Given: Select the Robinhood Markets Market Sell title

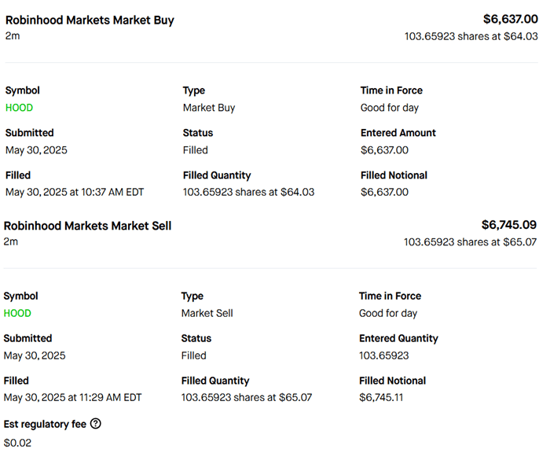Looking at the screenshot, I should 87,226.
